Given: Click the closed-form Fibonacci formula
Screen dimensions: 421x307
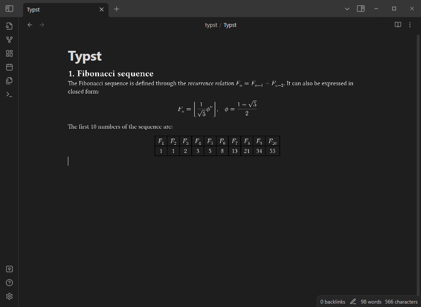Looking at the screenshot, I should click(x=217, y=109).
